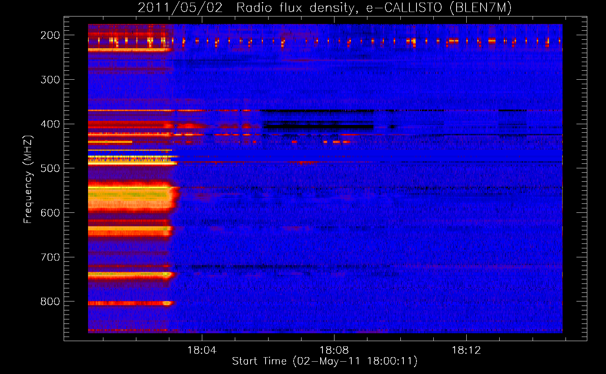Click the 'Start Time (02-May-11 18:00:11)' axis label
The image size is (606, 374).
(x=325, y=361)
